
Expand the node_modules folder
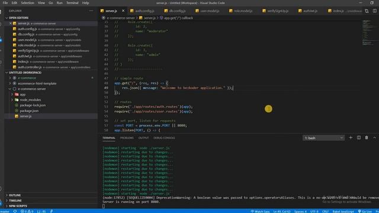point(30,100)
